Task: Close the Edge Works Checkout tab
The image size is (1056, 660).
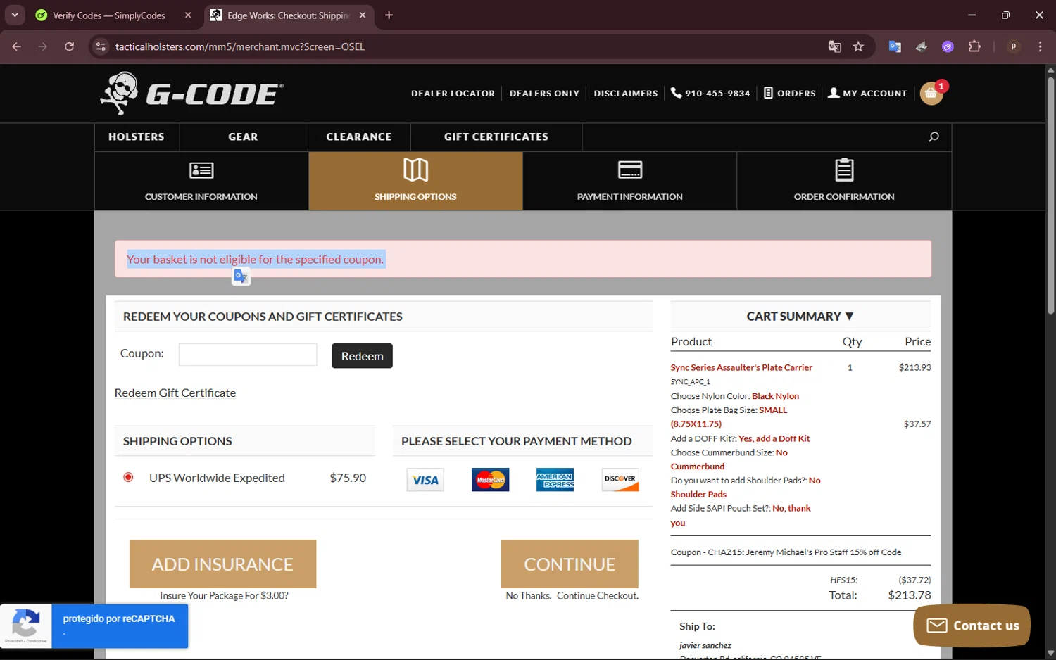Action: click(x=363, y=15)
